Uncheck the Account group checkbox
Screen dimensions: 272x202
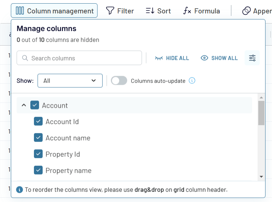pos(35,105)
